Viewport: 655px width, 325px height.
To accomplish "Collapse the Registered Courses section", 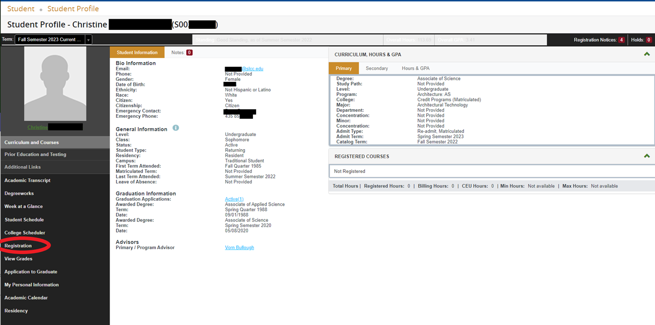I will 646,156.
